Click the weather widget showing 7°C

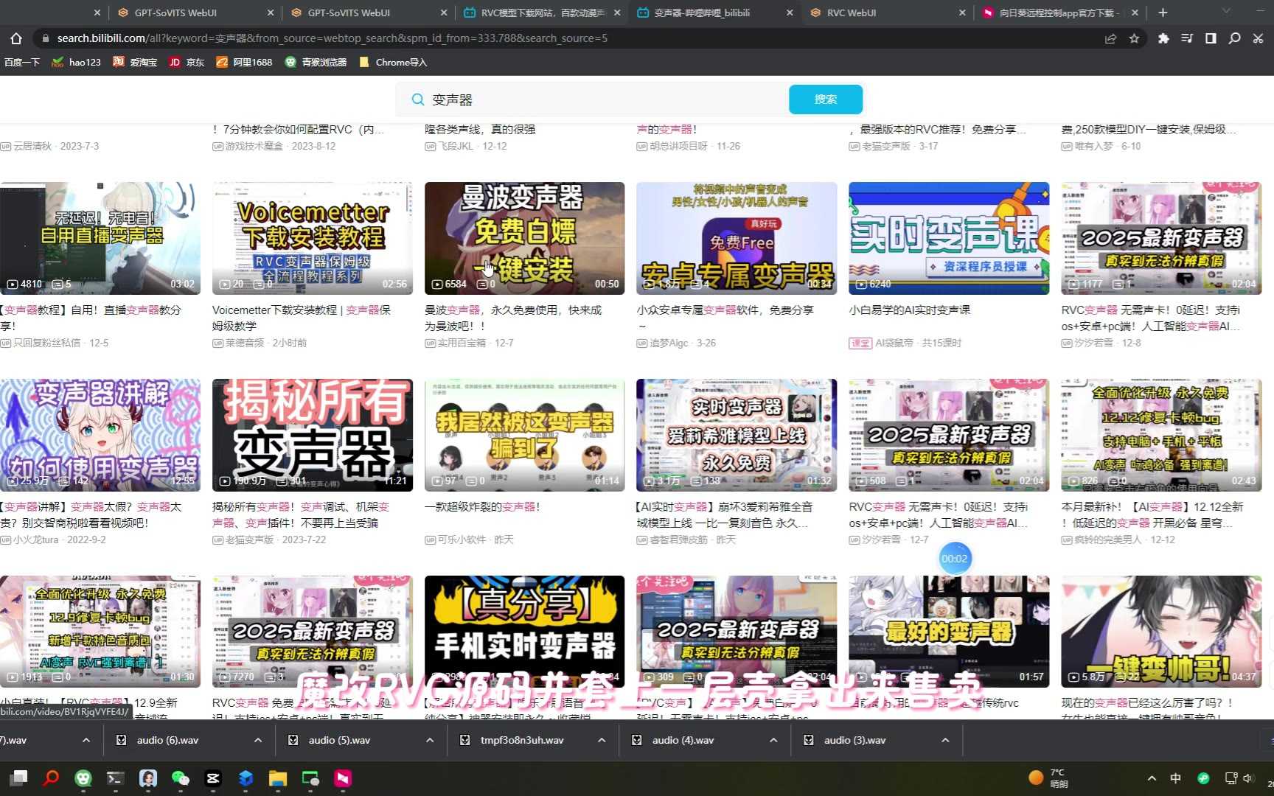coord(1049,778)
